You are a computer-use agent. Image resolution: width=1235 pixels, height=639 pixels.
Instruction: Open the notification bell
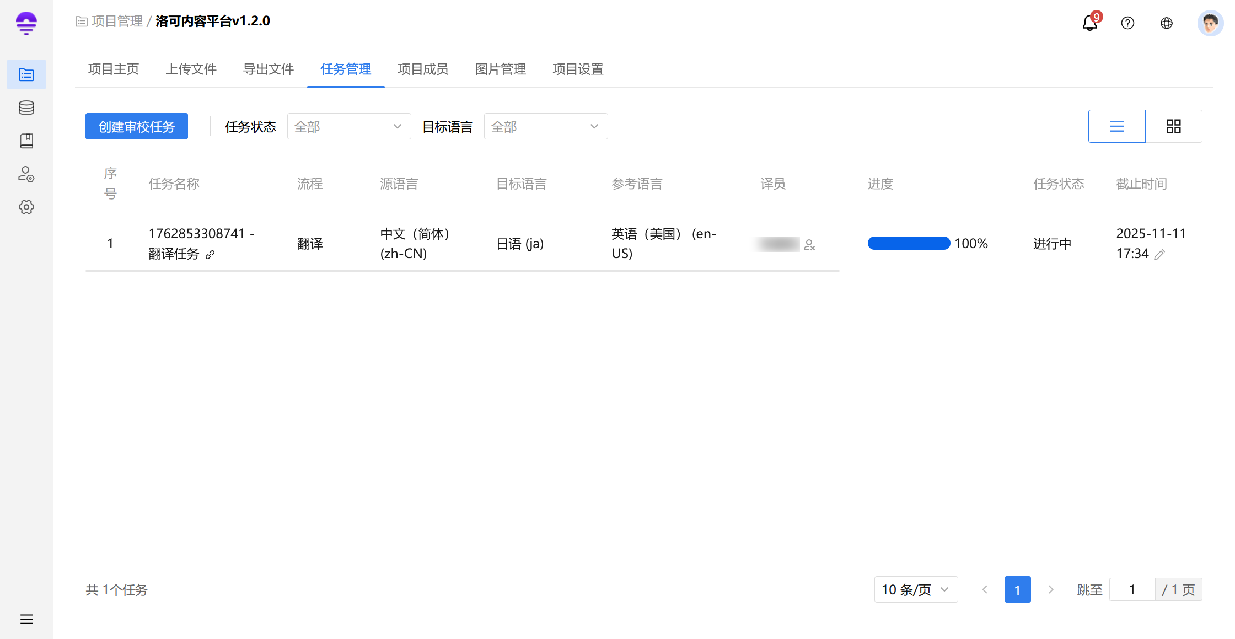tap(1089, 23)
